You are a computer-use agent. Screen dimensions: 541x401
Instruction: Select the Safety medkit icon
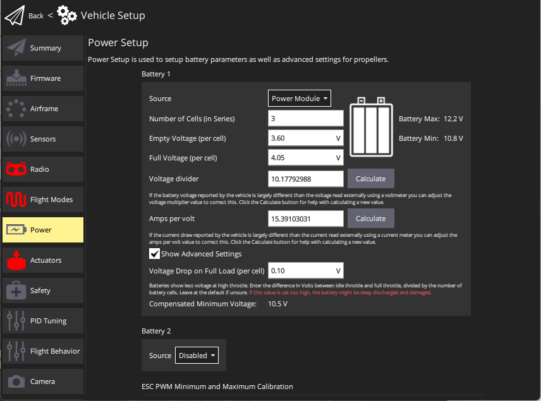16,290
